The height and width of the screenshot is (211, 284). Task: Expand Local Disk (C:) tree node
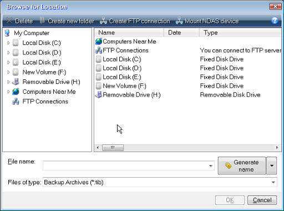[x=8, y=43]
